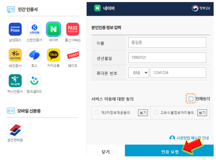Check the 전체동의 checkbox
Image resolution: width=216 pixels, height=160 pixels.
click(x=191, y=99)
